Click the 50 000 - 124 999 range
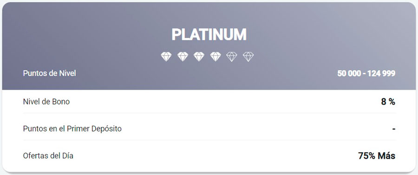 366,73
